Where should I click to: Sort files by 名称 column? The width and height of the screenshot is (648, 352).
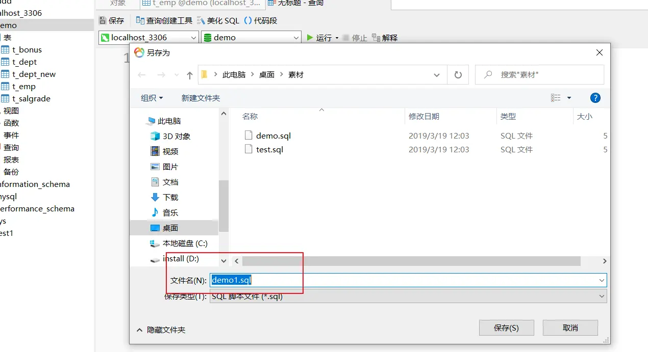[x=250, y=116]
